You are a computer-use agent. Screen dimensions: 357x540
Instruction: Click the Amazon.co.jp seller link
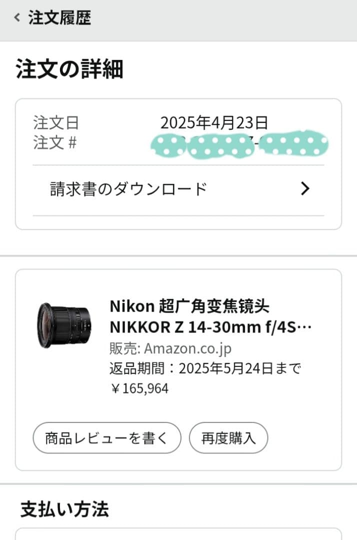[x=187, y=348]
